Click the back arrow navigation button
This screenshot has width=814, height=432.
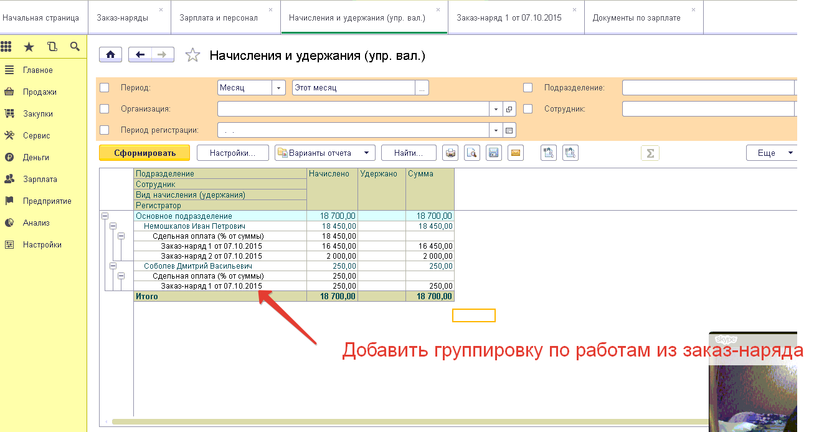[x=140, y=55]
